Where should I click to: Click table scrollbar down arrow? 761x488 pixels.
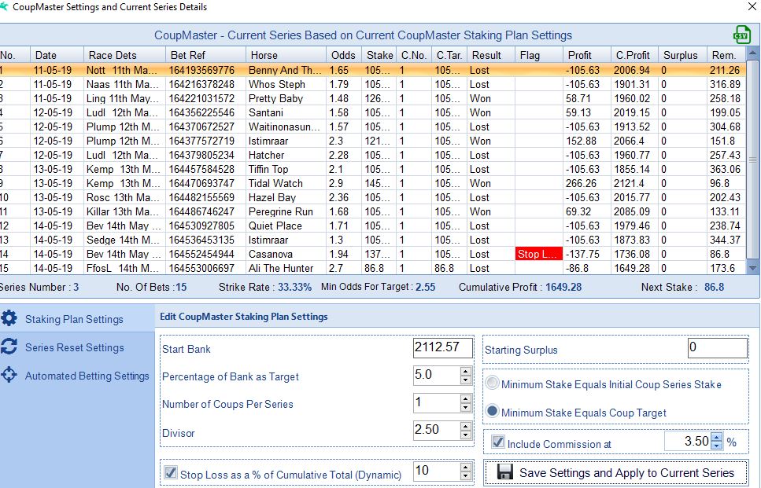753,267
